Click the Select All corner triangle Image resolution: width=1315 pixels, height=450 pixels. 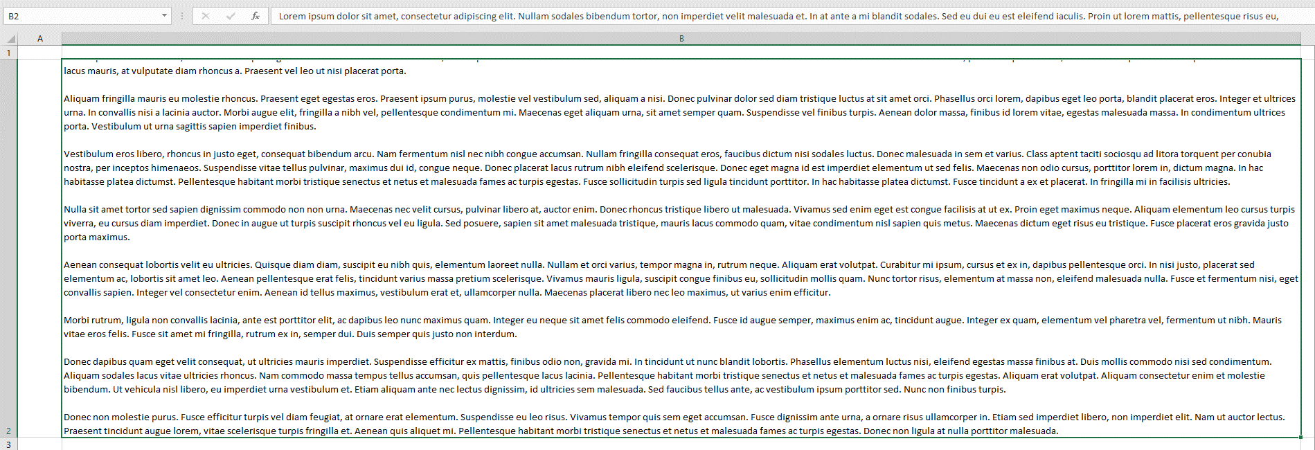pyautogui.click(x=10, y=39)
